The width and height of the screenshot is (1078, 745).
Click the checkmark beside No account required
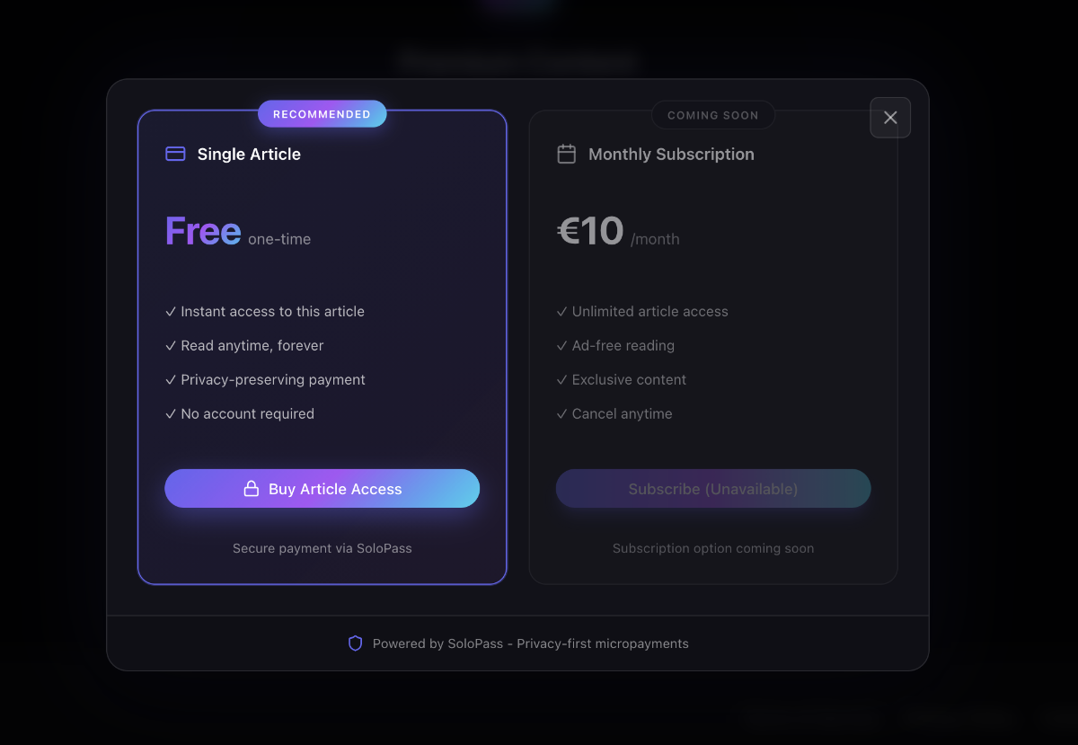click(x=170, y=413)
